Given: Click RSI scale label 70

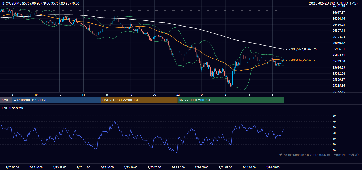Looking at the screenshot, I should pos(334,122).
